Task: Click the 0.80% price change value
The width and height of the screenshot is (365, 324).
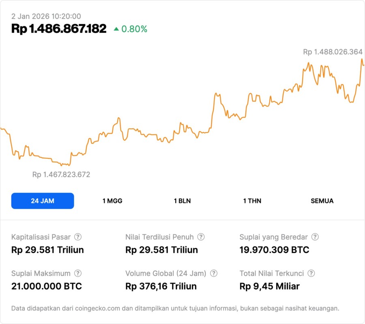Action: tap(134, 29)
